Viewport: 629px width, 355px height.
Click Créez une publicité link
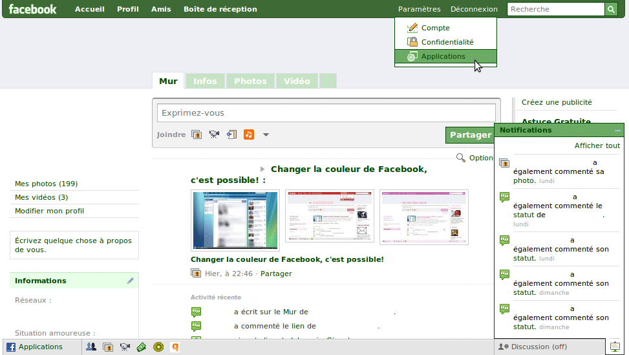pos(557,102)
